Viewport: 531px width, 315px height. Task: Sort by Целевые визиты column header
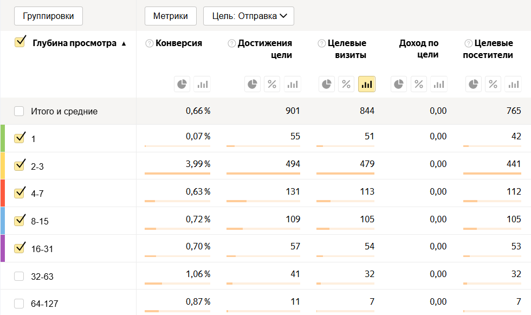click(347, 49)
